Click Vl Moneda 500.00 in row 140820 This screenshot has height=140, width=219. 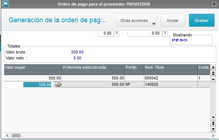[94, 85]
